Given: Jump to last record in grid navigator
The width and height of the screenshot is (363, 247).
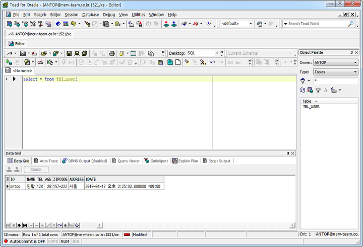Looking at the screenshot, I should pyautogui.click(x=25, y=225).
